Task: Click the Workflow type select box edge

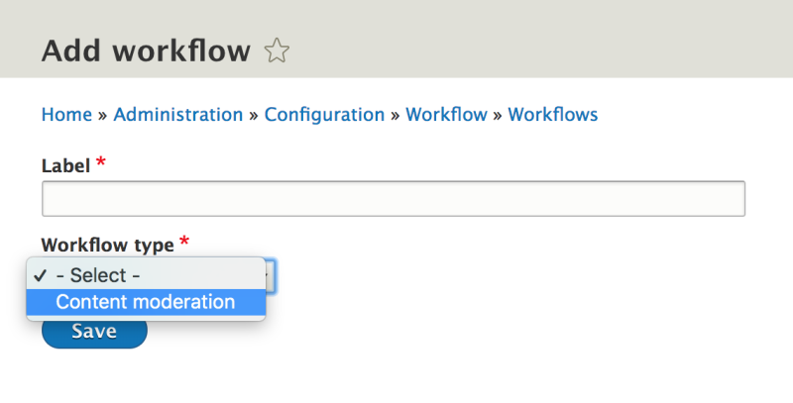Action: pyautogui.click(x=271, y=276)
